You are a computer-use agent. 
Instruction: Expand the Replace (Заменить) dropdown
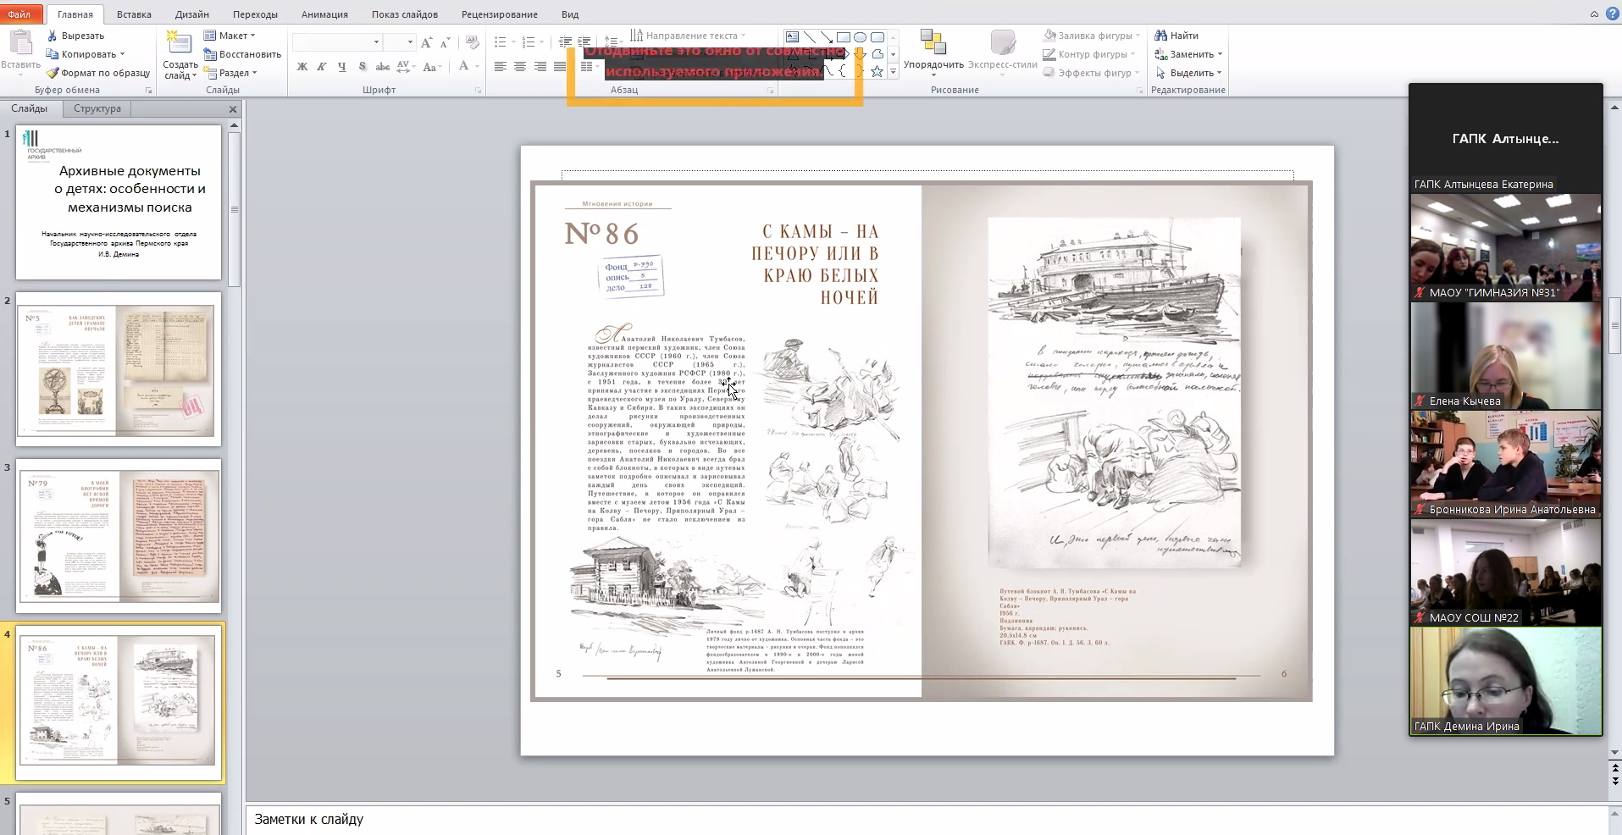point(1220,54)
